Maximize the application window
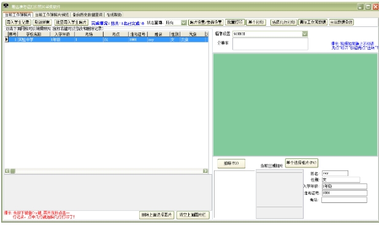The height and width of the screenshot is (225, 379). click(368, 7)
